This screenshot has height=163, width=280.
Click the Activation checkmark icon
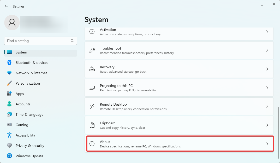click(92, 32)
